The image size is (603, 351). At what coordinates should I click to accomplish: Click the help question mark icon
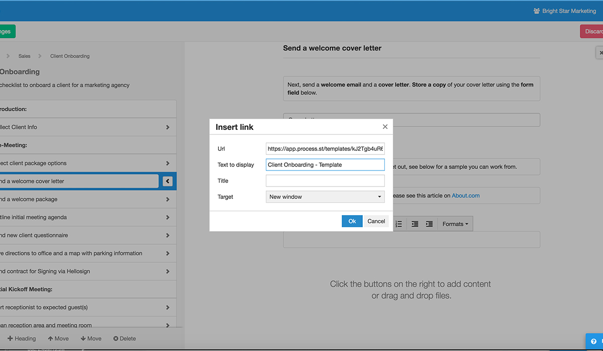pyautogui.click(x=593, y=341)
